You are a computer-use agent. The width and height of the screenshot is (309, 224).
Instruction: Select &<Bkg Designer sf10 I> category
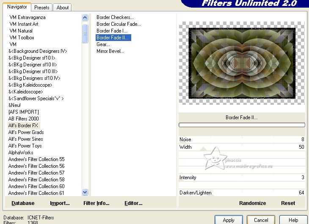(32, 57)
